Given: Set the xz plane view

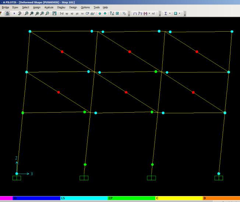Looking at the screenshot, I should (72, 14).
